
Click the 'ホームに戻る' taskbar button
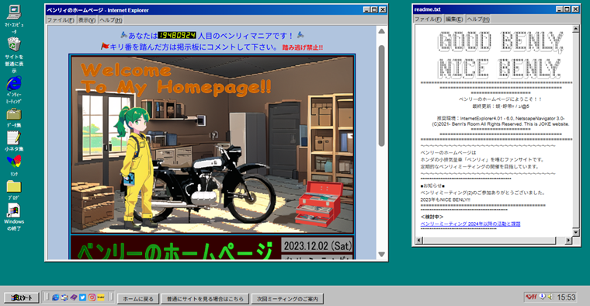pos(138,298)
